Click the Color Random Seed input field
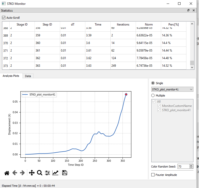This screenshot has height=188, width=199. pos(183,167)
